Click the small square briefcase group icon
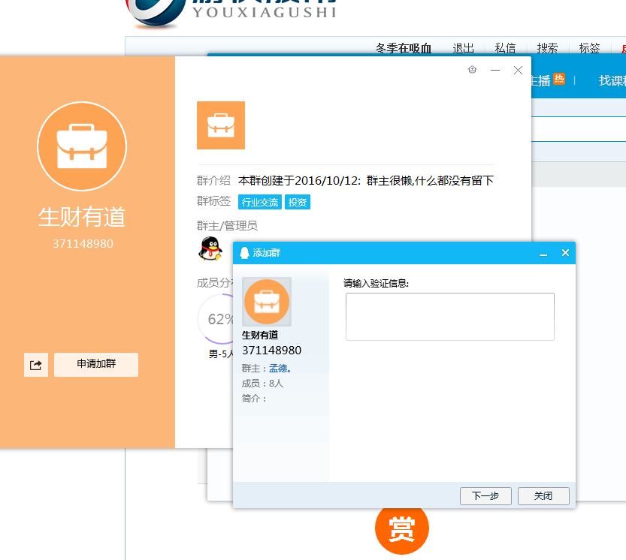Image resolution: width=626 pixels, height=560 pixels. [x=221, y=125]
